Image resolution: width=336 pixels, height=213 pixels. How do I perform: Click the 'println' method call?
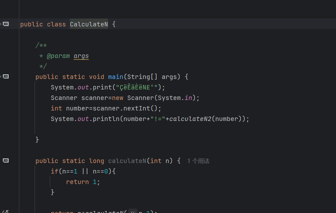click(106, 119)
